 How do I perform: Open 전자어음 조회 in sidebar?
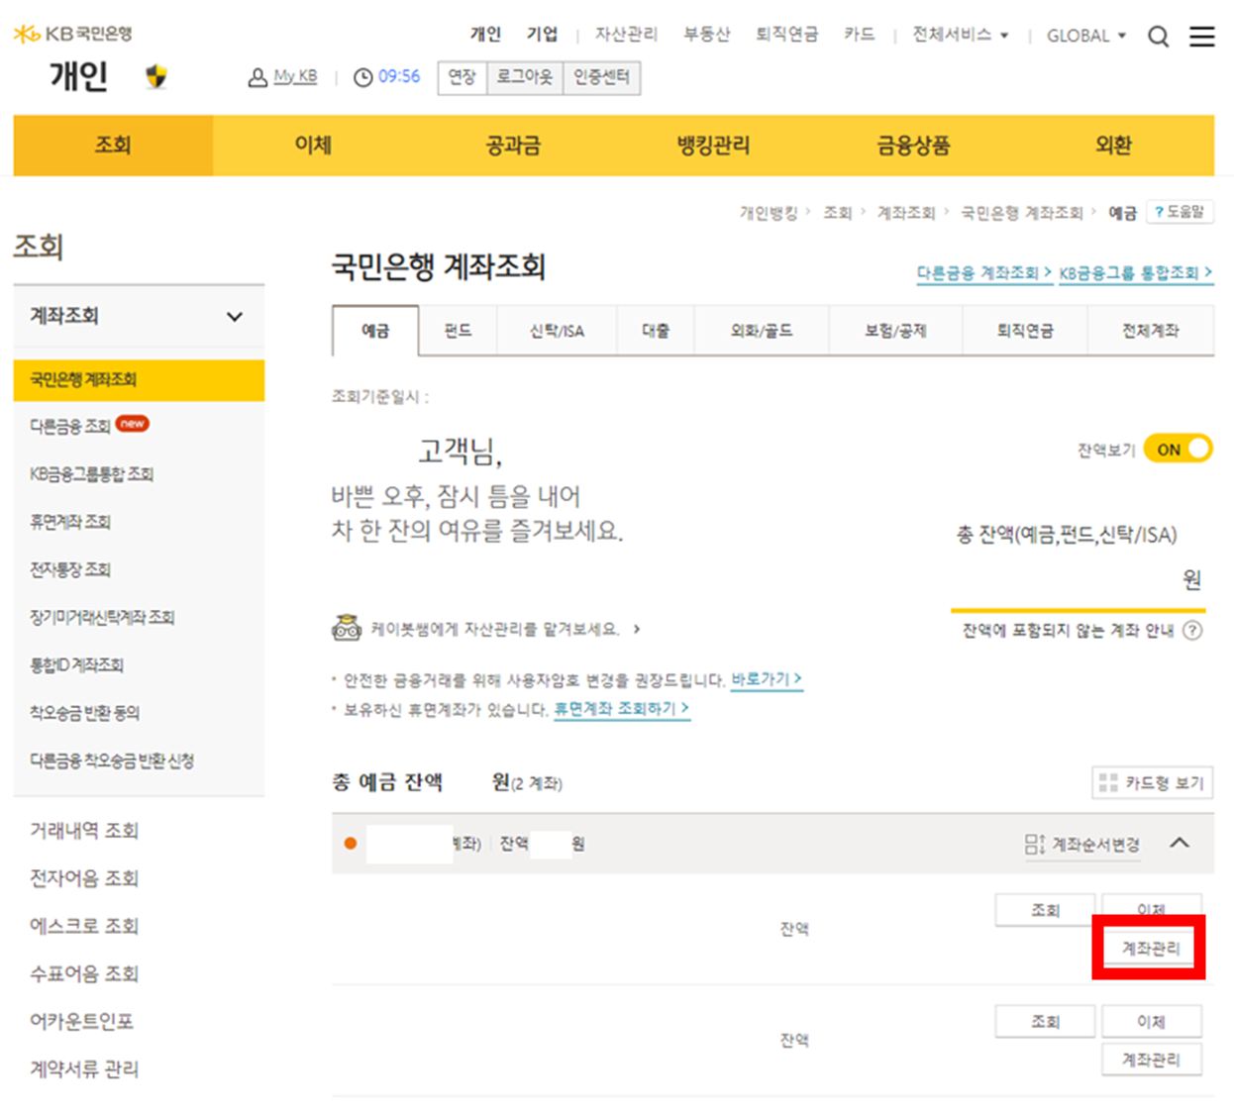[x=84, y=878]
